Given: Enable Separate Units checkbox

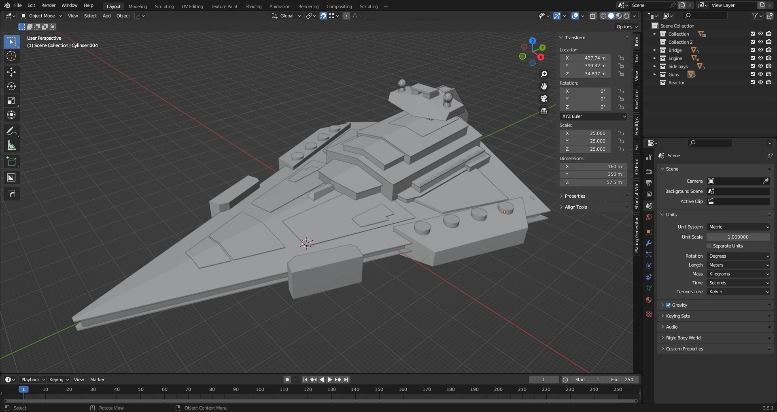Looking at the screenshot, I should [709, 246].
